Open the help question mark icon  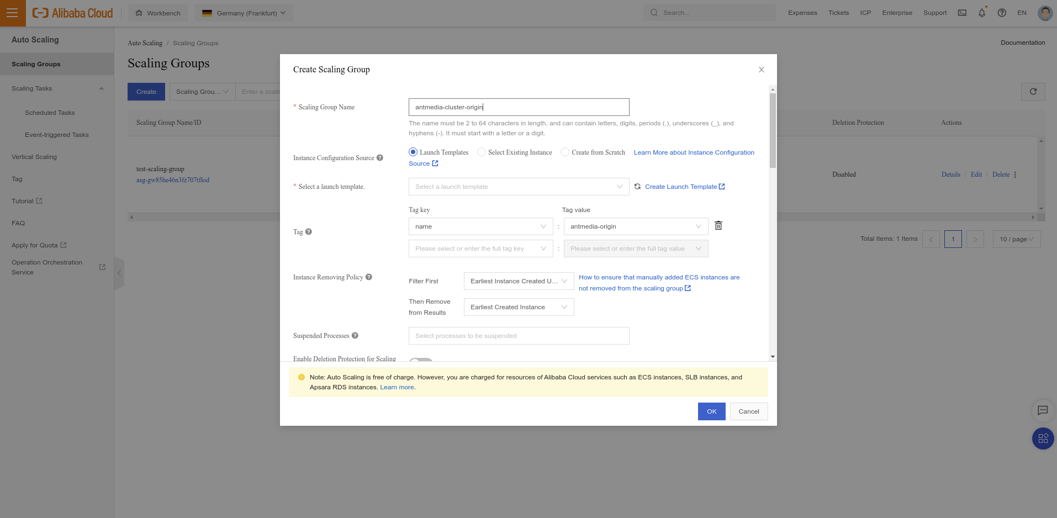pyautogui.click(x=1002, y=13)
